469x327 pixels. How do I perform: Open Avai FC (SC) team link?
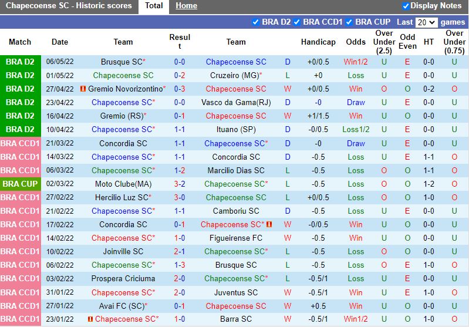(x=122, y=306)
